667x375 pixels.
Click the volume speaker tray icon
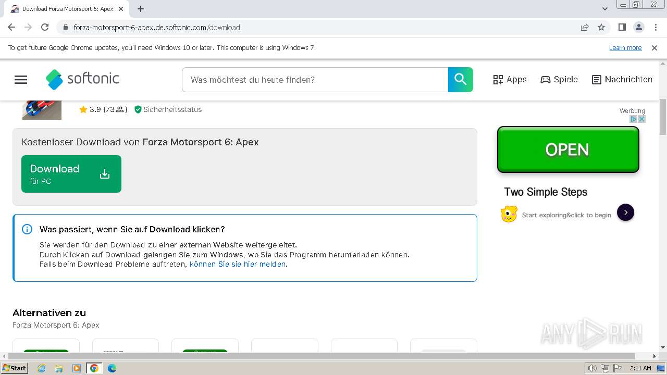tap(592, 368)
